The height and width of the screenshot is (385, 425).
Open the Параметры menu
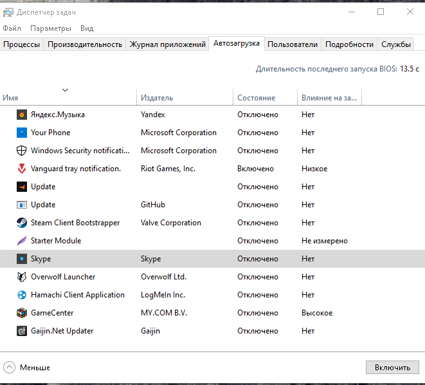click(x=51, y=28)
